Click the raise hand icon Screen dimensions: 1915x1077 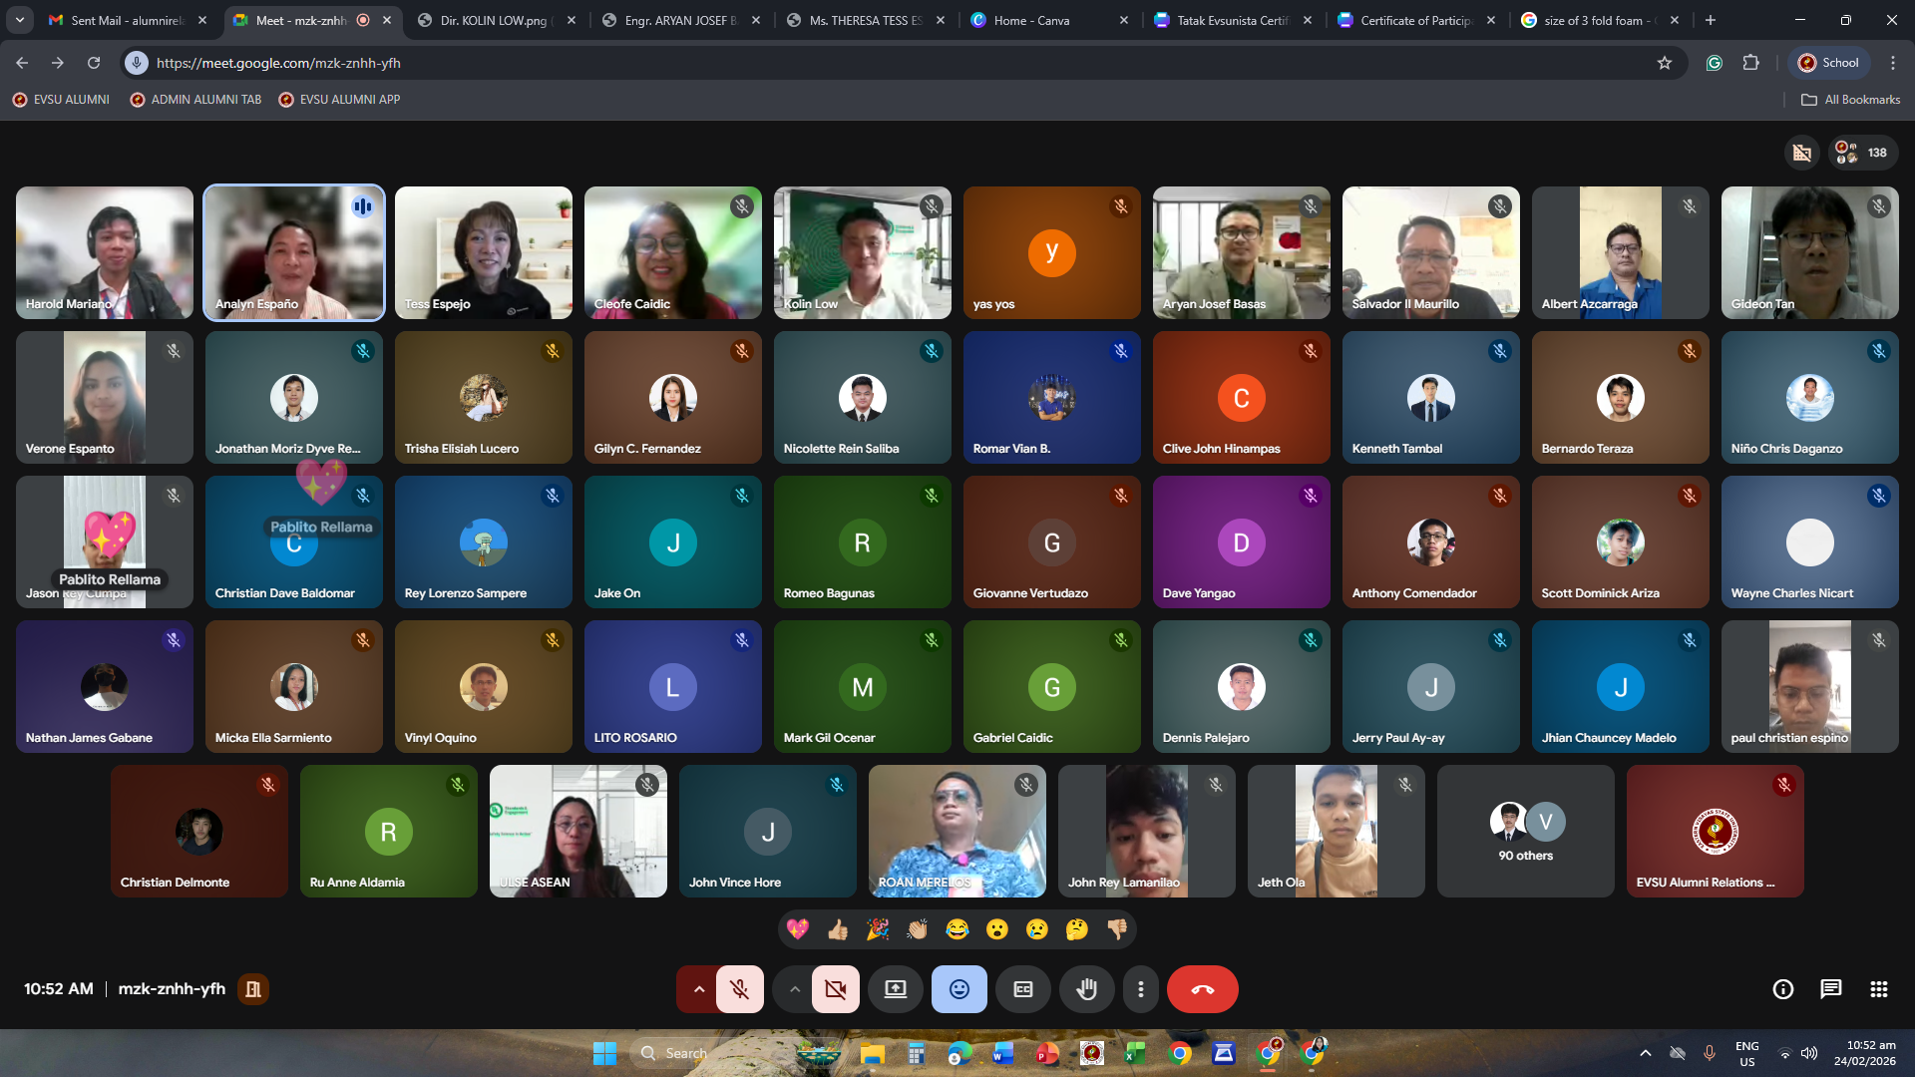point(1086,989)
